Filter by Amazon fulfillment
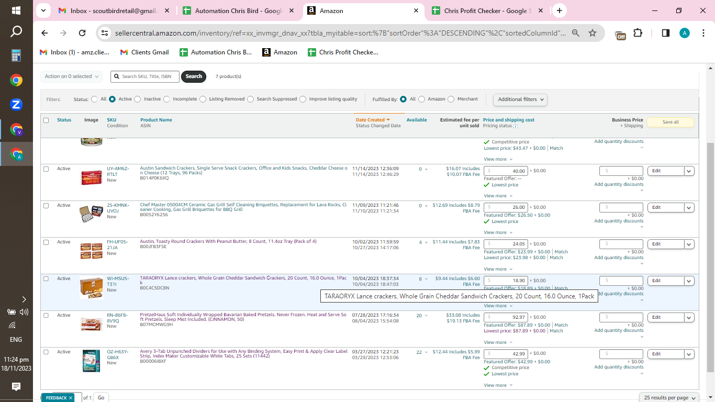 (421, 99)
